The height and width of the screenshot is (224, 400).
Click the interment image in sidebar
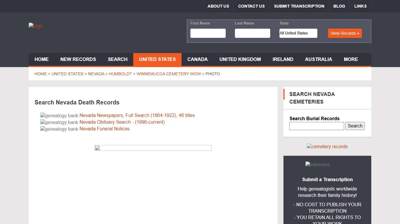pyautogui.click(x=317, y=164)
